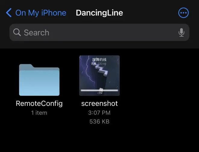Click the DancingLine folder title
Image resolution: width=199 pixels, height=152 pixels.
(x=99, y=13)
